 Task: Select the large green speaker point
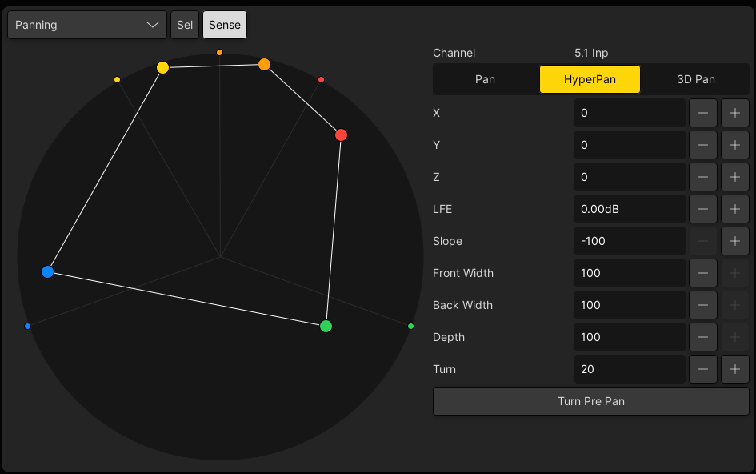(326, 326)
